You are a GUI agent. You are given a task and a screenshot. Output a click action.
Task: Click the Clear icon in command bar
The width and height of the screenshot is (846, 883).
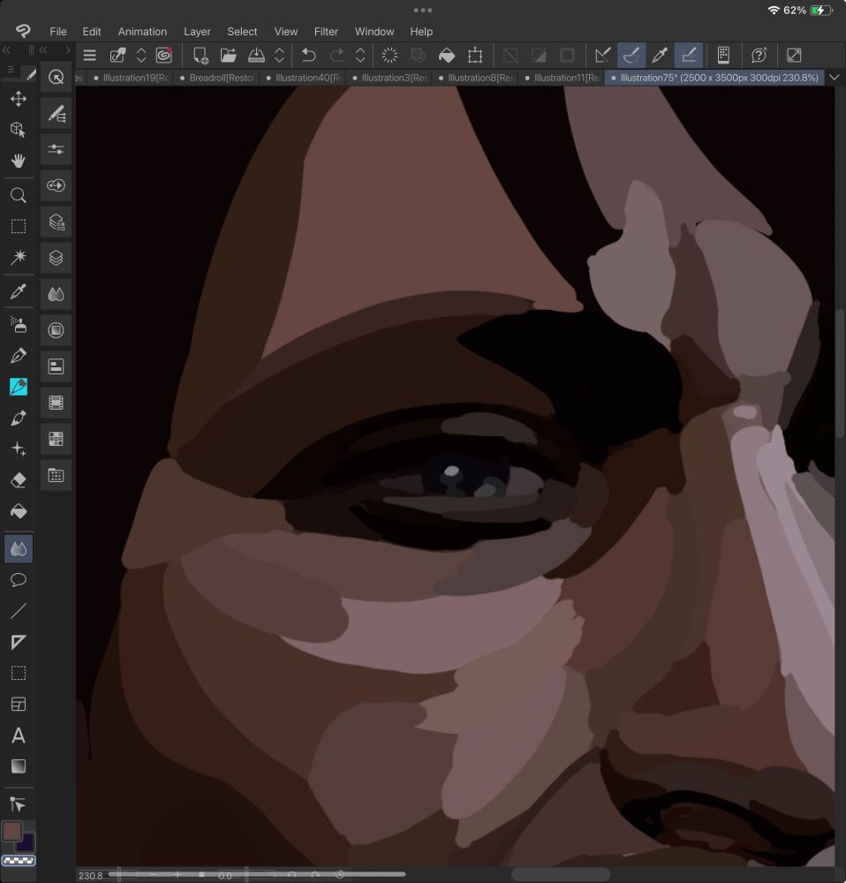389,55
